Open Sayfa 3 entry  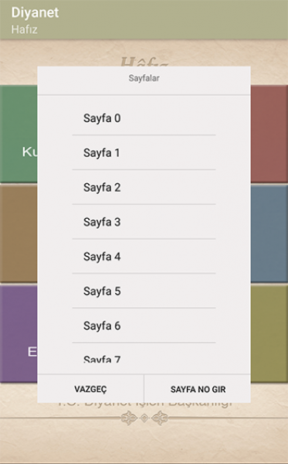tap(144, 222)
